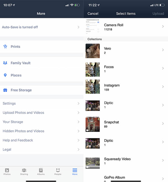Tap Your Storage text
This screenshot has width=168, height=182.
(x=13, y=122)
